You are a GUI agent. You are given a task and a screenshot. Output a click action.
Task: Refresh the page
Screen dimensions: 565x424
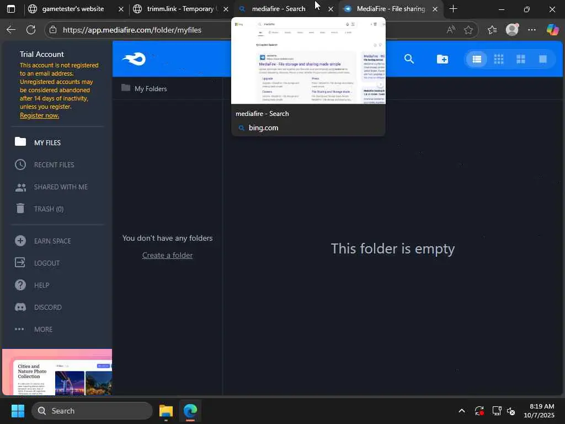coord(31,30)
